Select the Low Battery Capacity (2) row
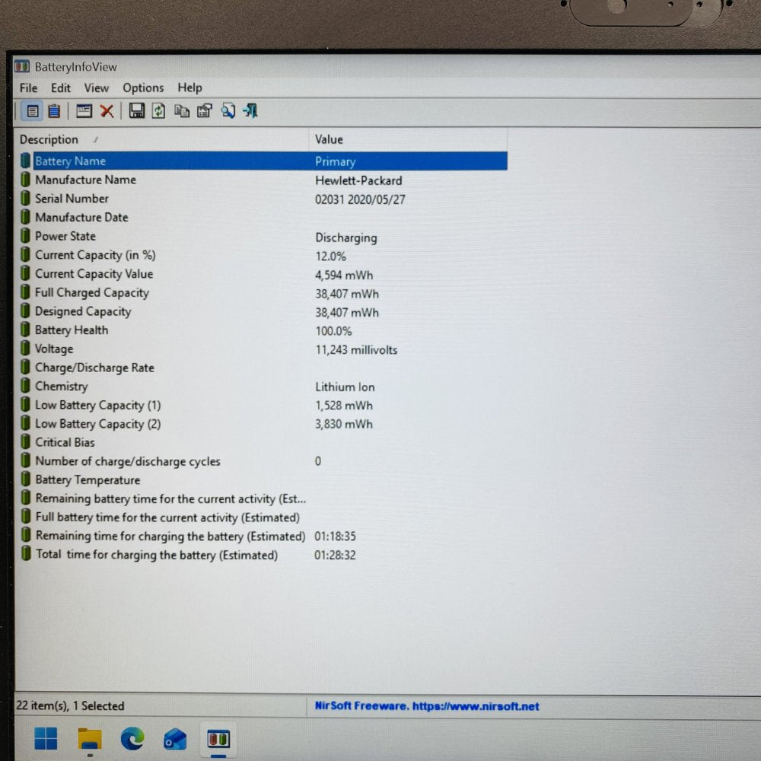 pos(263,424)
